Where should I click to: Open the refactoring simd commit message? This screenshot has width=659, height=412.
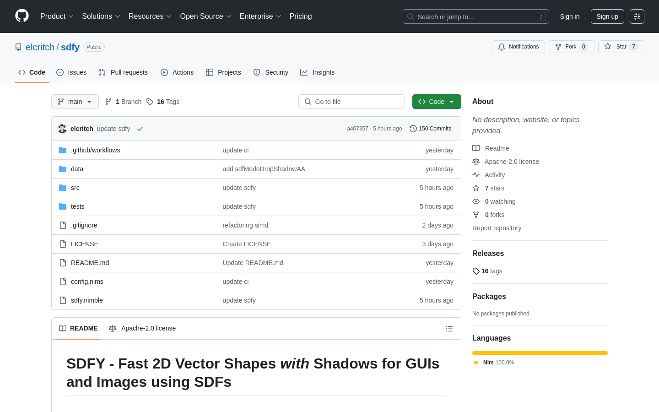[x=245, y=225]
